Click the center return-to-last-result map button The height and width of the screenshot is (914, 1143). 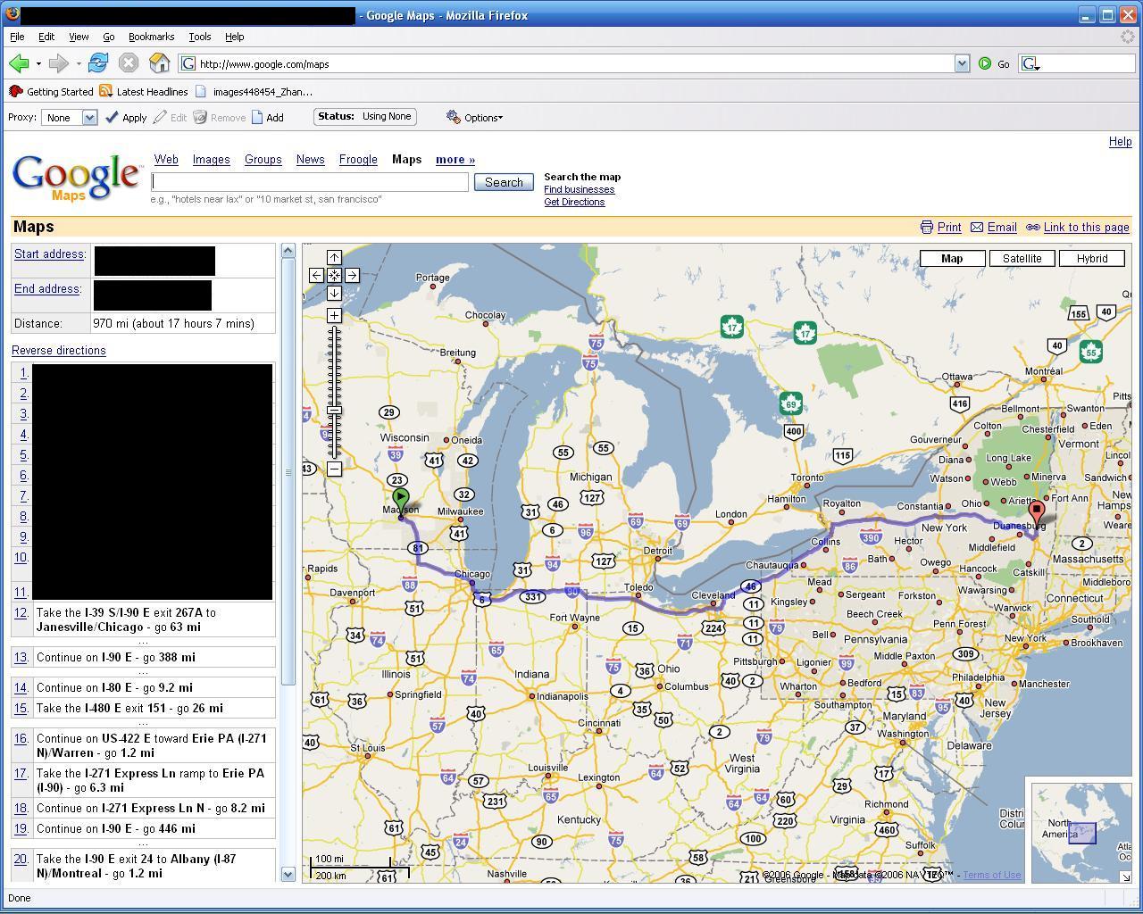click(334, 275)
